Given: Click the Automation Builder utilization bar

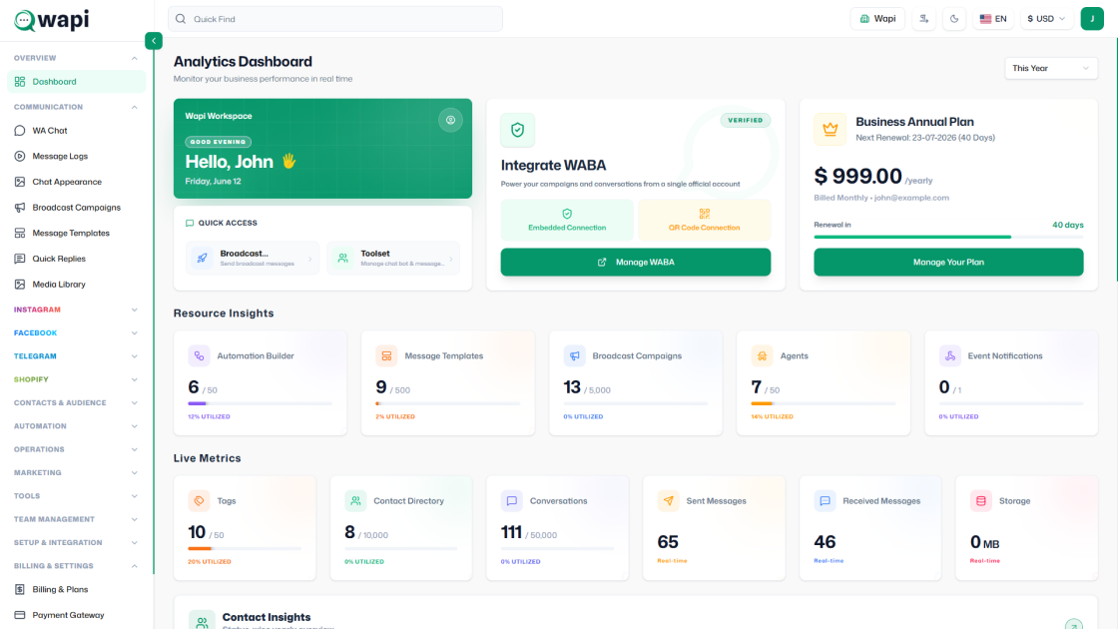Looking at the screenshot, I should pyautogui.click(x=261, y=403).
